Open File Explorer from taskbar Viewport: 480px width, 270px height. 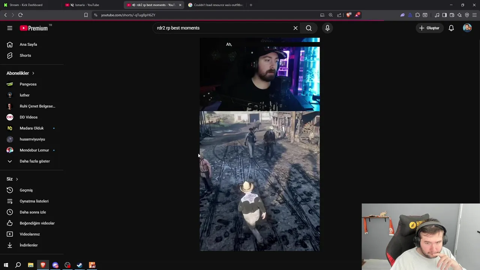click(30, 265)
